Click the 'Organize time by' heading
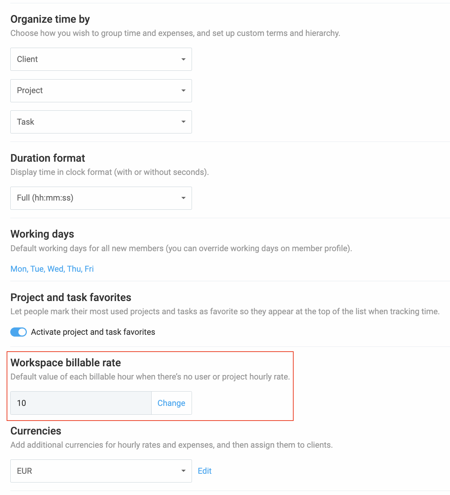The height and width of the screenshot is (495, 450). coord(50,19)
